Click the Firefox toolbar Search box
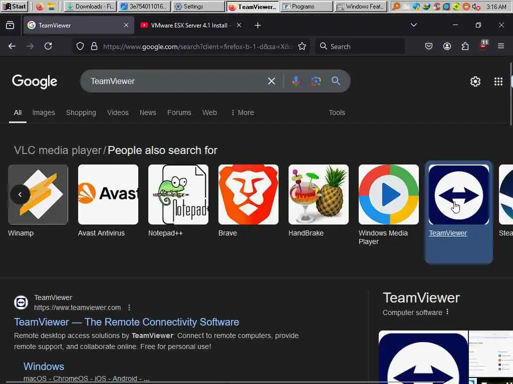Viewport: 513px width, 384px height. coord(360,46)
